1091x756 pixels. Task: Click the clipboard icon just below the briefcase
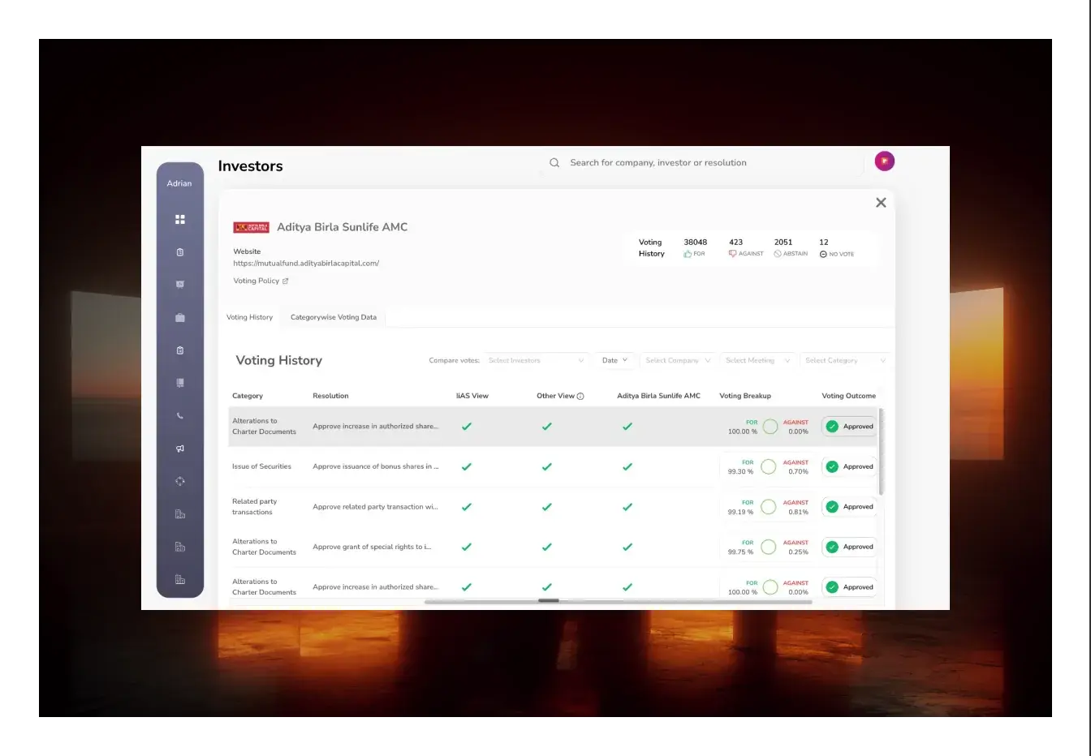click(x=180, y=350)
